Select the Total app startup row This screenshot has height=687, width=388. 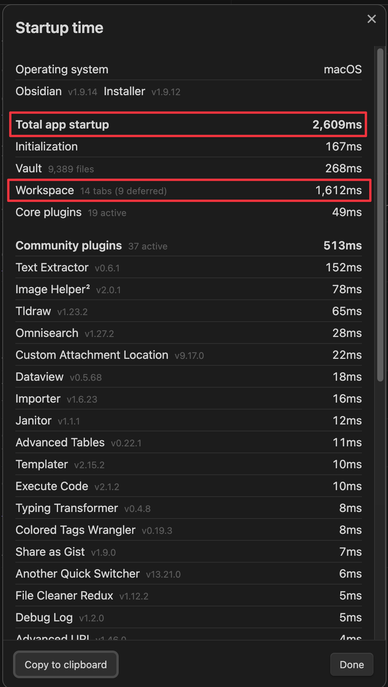(x=188, y=124)
